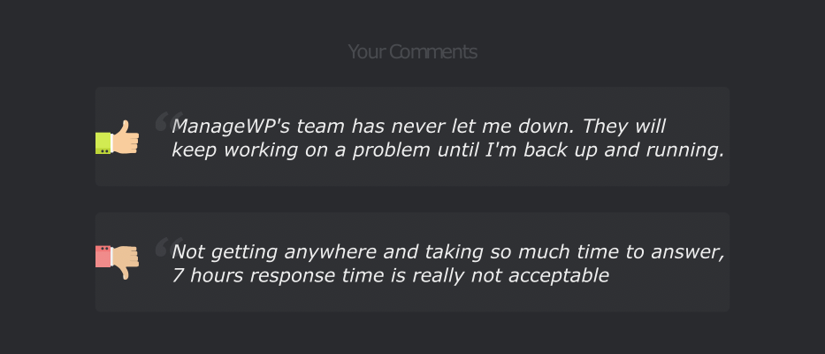The image size is (825, 354).
Task: Click the "Your Comments" heading
Action: [412, 51]
